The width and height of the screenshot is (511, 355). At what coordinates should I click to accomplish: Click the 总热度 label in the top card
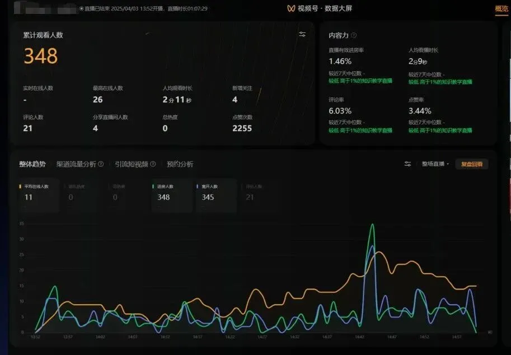click(x=170, y=117)
